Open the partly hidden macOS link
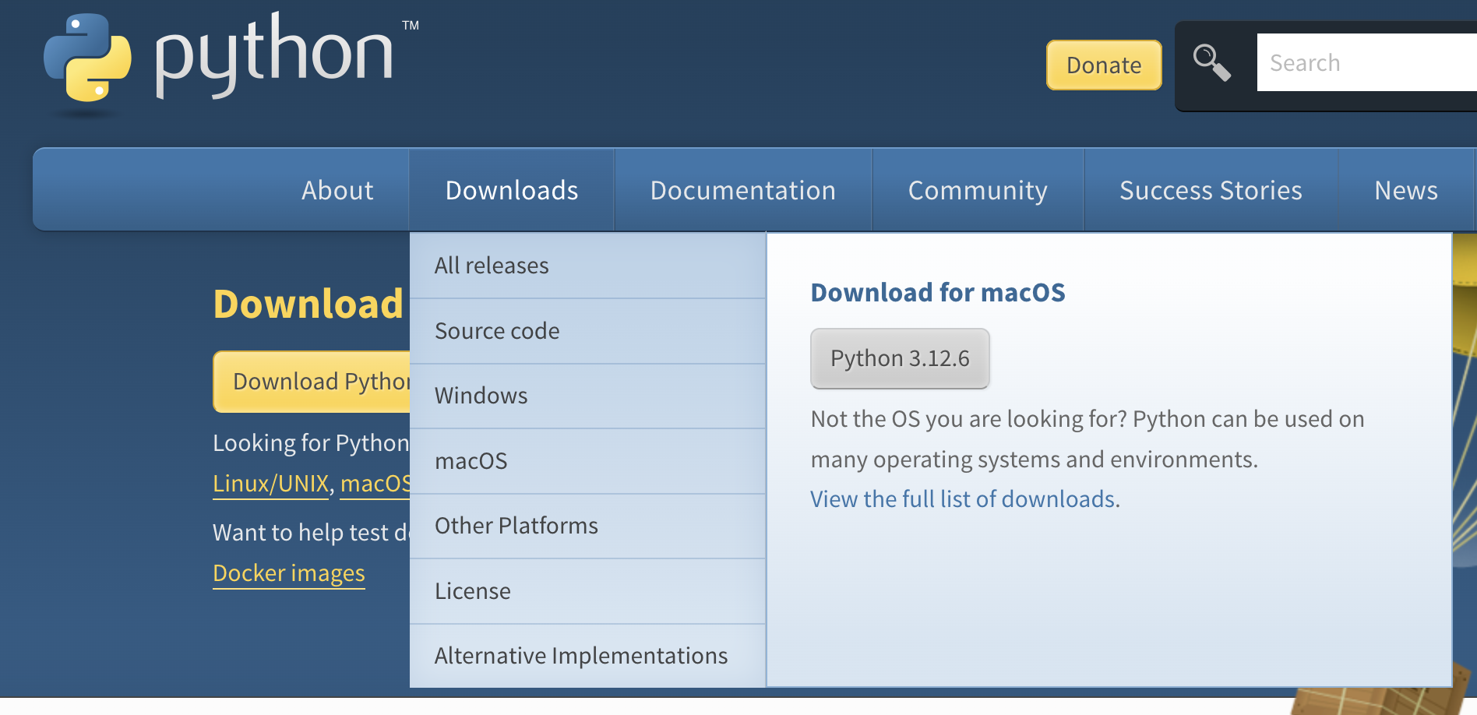The image size is (1477, 715). 375,484
